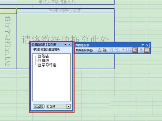
Task: Click the red exclamation Refresh Data icon
Action: [123, 50]
